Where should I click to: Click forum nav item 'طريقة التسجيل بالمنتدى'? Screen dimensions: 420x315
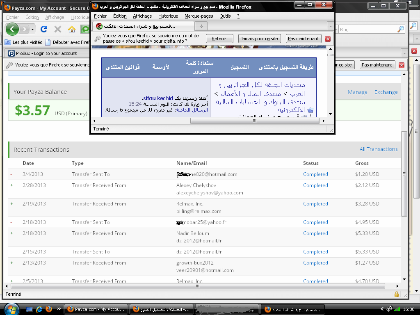click(x=286, y=67)
